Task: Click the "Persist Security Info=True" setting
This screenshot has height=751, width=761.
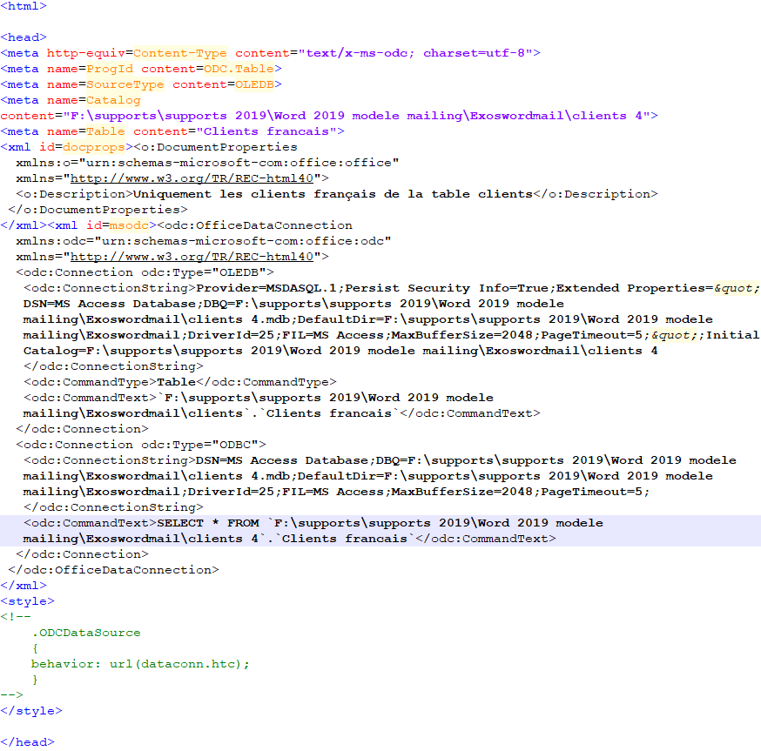Action: (447, 288)
